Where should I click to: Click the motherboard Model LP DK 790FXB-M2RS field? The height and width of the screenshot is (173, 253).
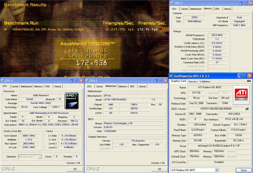122,100
